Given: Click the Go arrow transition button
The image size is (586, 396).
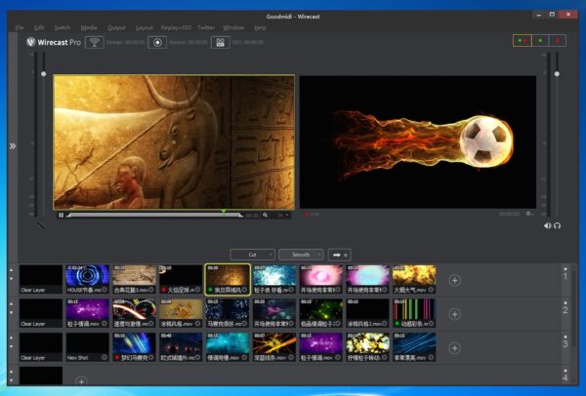Looking at the screenshot, I should (340, 254).
